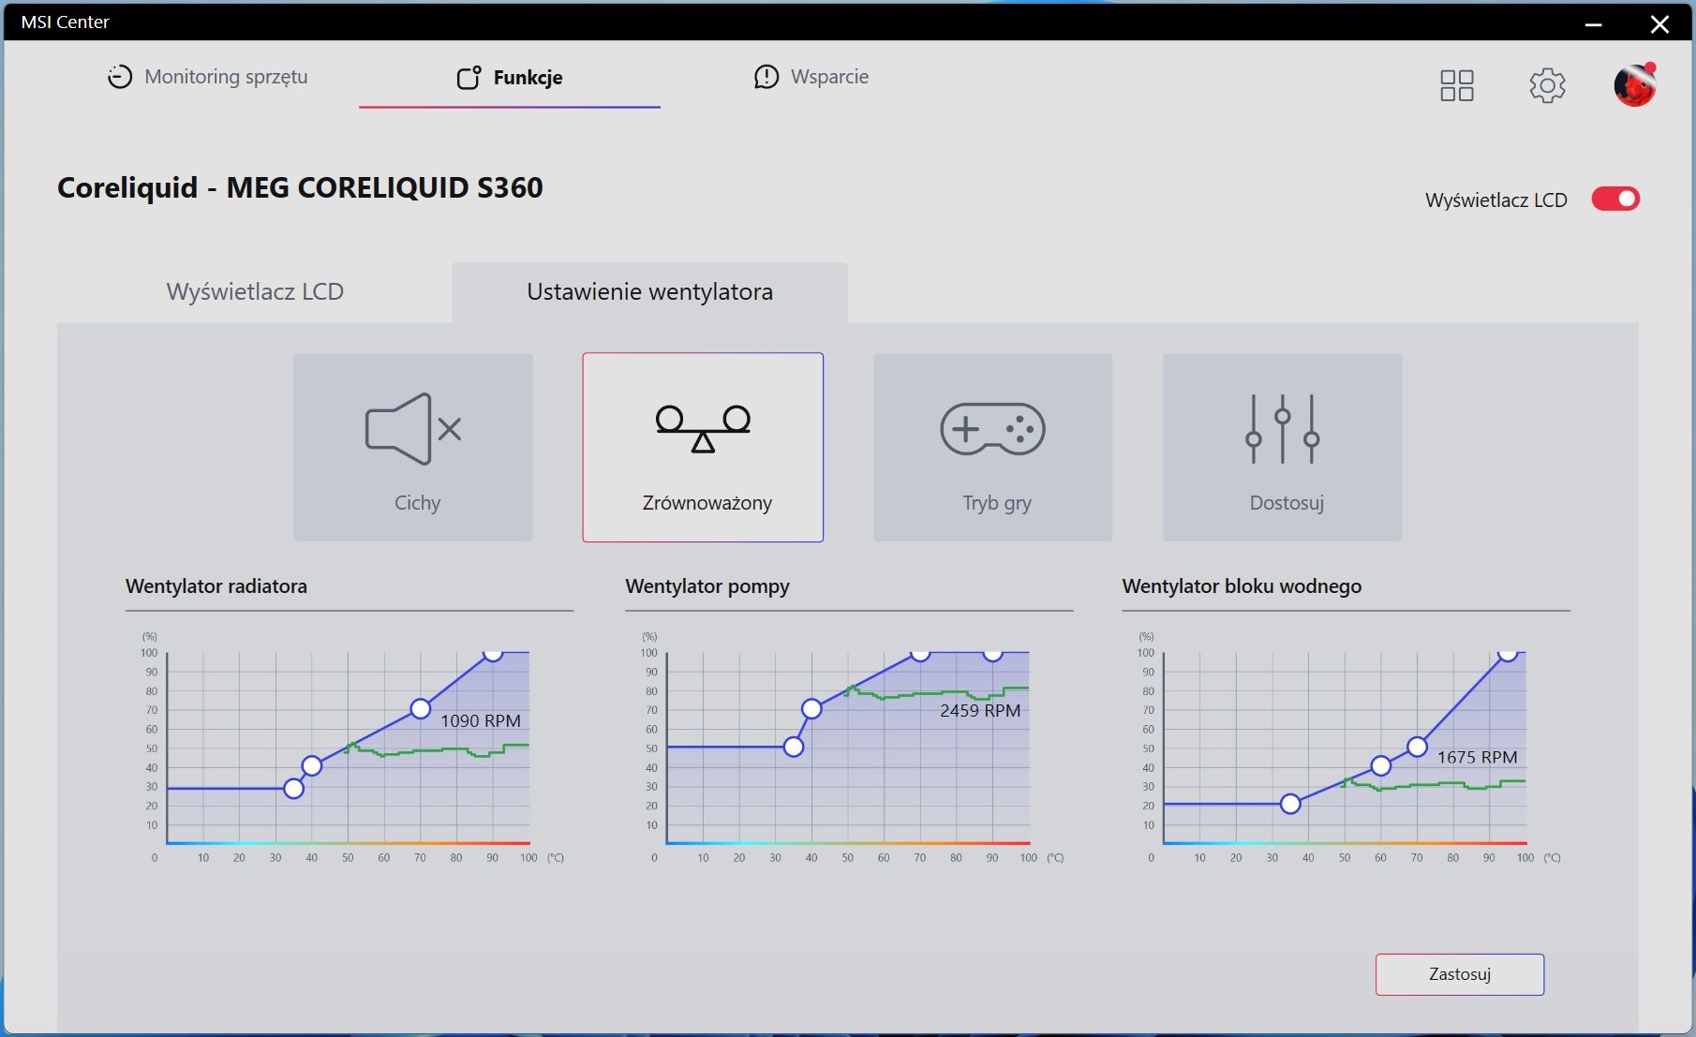This screenshot has width=1696, height=1037.
Task: Click the Wentylator pompy heading
Action: (x=707, y=586)
